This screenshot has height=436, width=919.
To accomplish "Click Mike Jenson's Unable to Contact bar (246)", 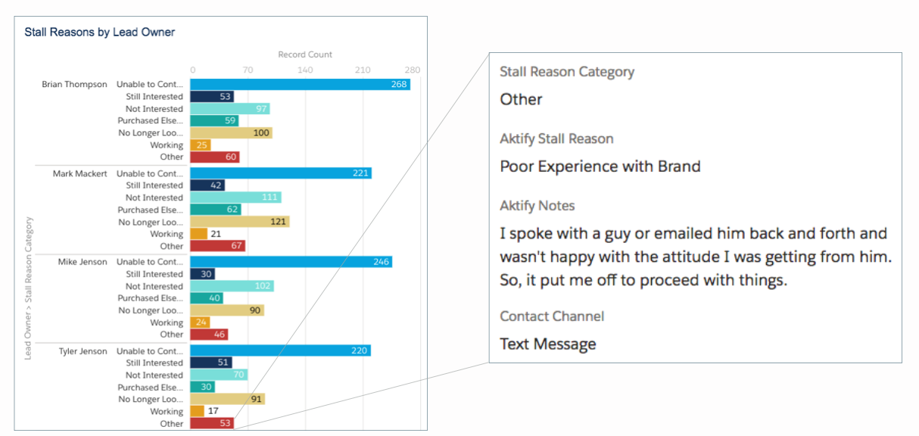I will pos(291,262).
